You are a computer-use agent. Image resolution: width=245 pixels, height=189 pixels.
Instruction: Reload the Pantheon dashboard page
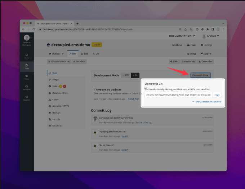(34, 29)
